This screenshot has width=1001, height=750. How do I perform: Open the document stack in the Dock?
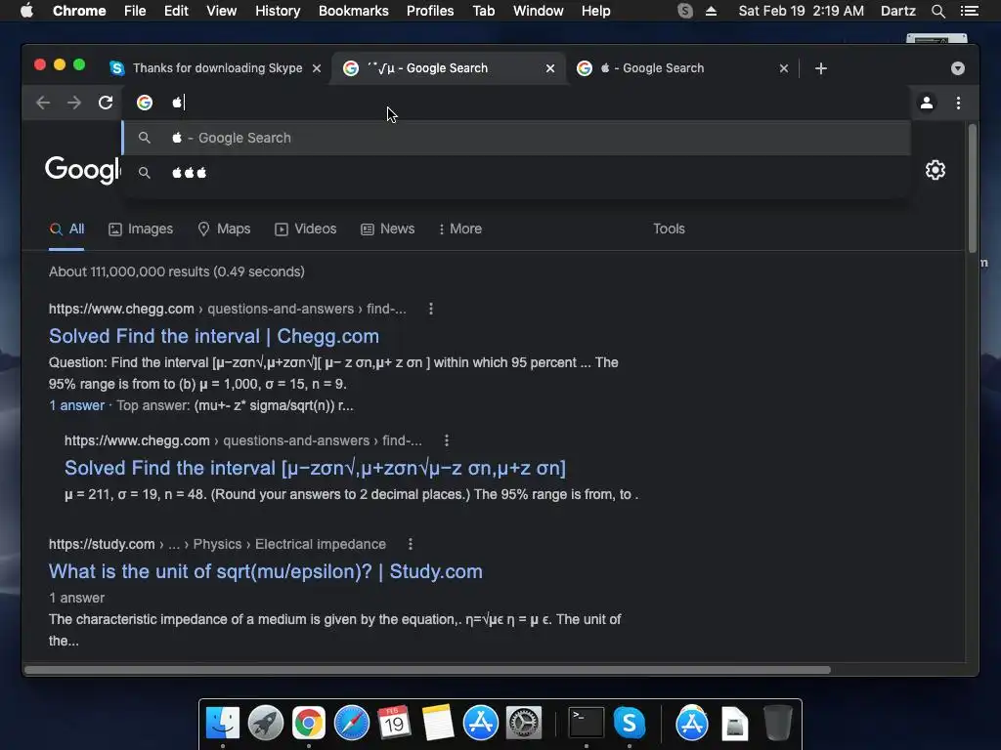(x=735, y=724)
